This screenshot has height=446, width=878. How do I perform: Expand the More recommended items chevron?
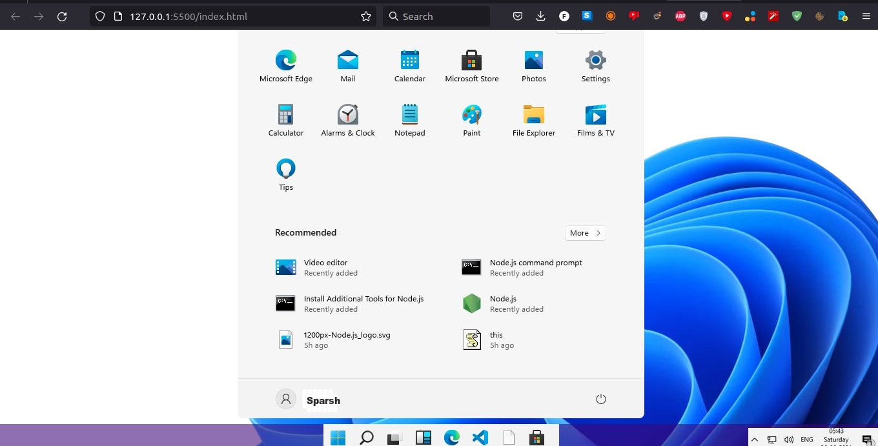pyautogui.click(x=585, y=233)
